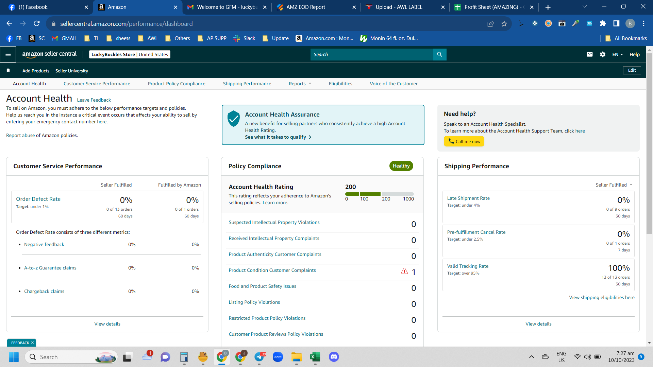Open the messages envelope icon
This screenshot has width=653, height=367.
pos(590,54)
